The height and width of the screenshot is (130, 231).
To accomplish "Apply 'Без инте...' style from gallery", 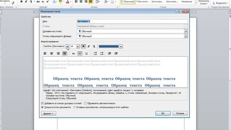I will (x=143, y=2).
